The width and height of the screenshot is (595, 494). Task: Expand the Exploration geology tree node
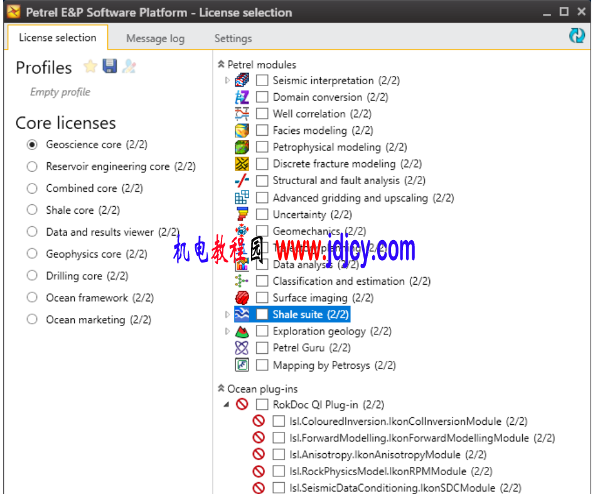pyautogui.click(x=227, y=331)
